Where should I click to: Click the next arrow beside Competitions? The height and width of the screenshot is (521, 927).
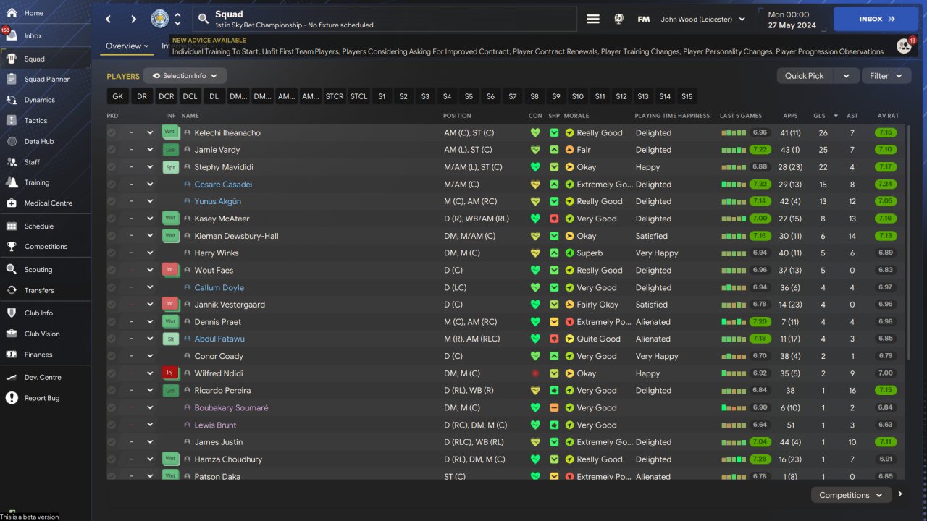pos(900,495)
